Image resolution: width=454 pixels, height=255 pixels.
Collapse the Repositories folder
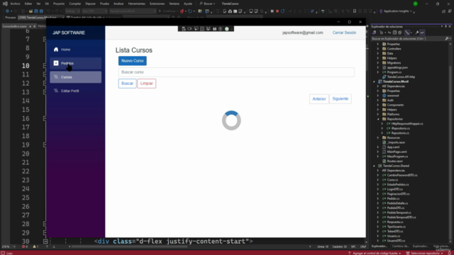tap(378, 119)
